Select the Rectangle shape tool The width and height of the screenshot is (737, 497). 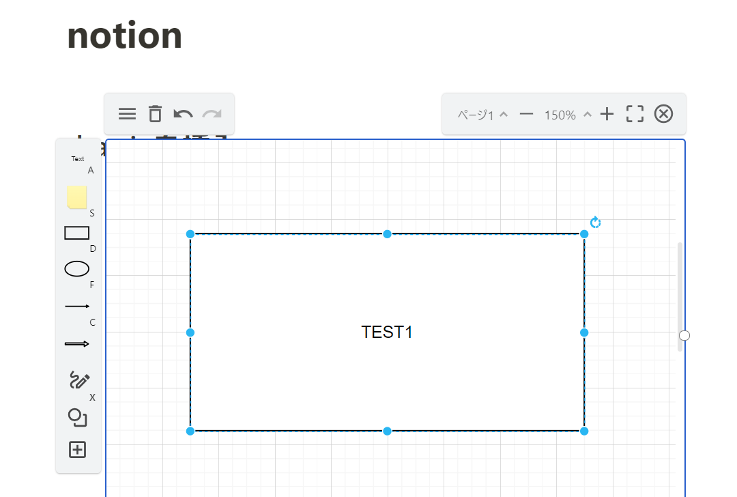point(77,233)
